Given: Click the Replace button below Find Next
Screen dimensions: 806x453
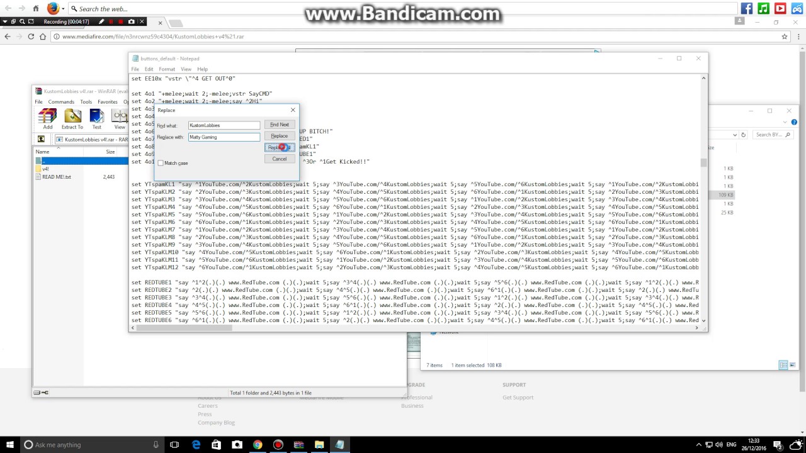Looking at the screenshot, I should 280,136.
